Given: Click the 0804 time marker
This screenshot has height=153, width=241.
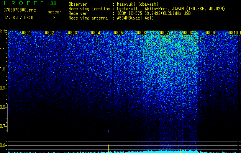Looking at the screenshot, I should [x=95, y=33].
